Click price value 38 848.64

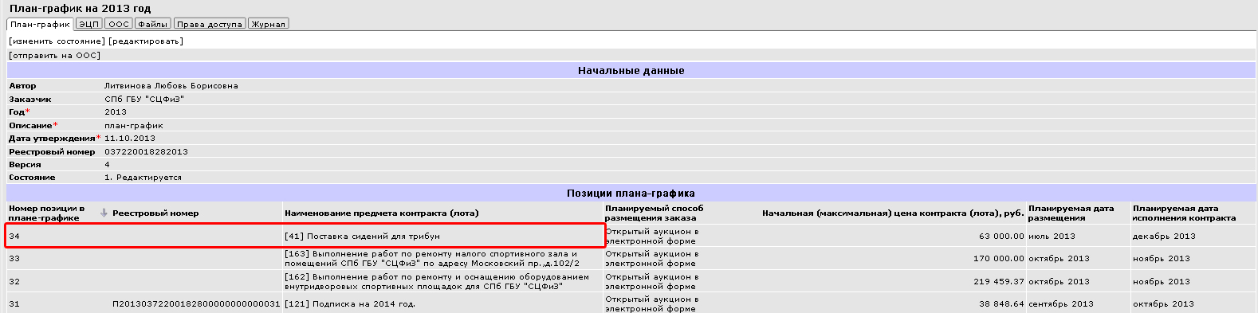[x=1001, y=303]
